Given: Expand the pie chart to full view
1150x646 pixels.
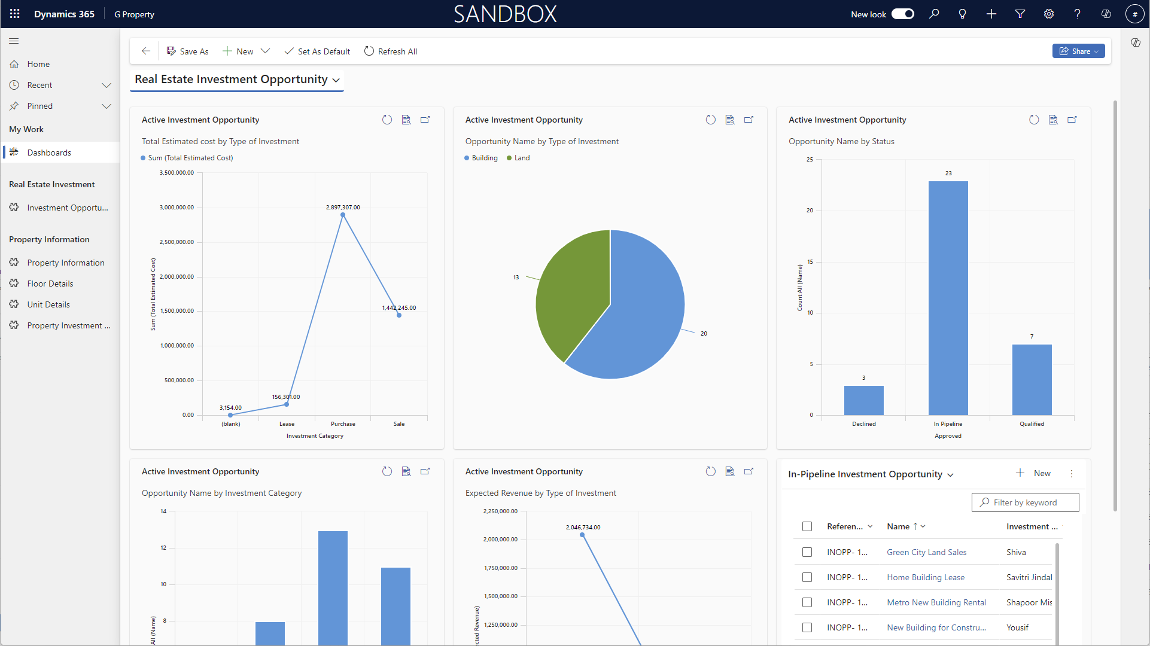Looking at the screenshot, I should tap(749, 120).
